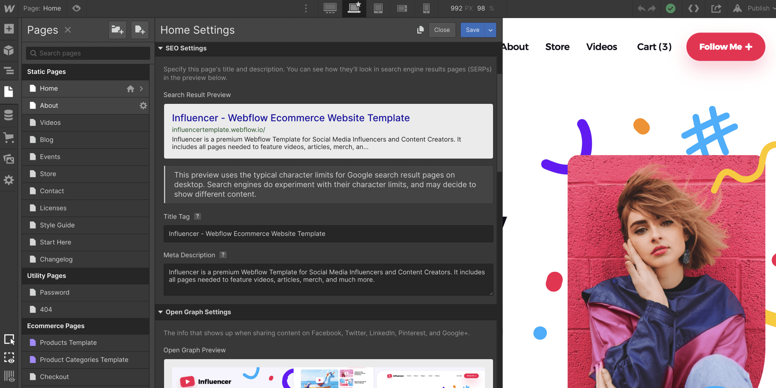Click the Save button

472,30
